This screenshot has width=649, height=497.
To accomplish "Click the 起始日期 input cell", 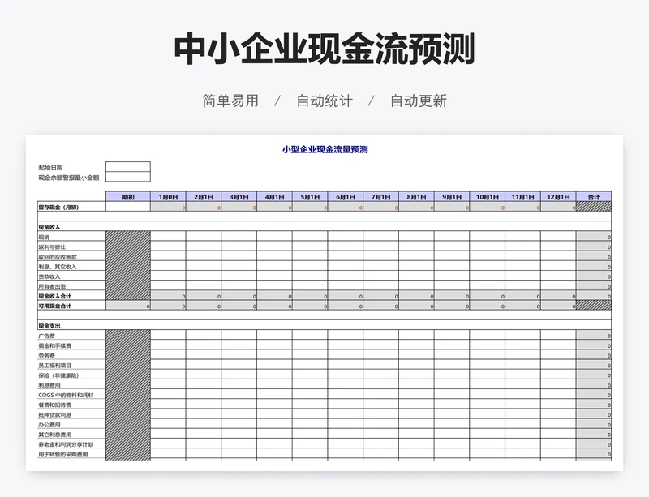I will (x=128, y=167).
